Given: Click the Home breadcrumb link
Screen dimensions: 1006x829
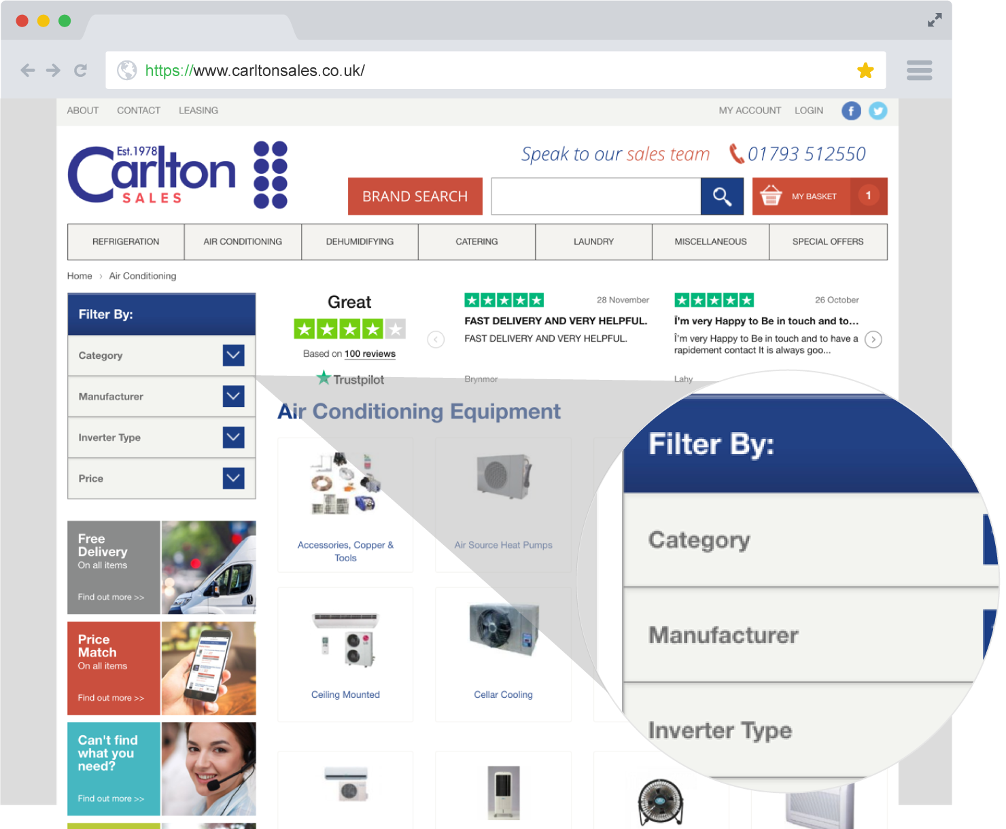Looking at the screenshot, I should [x=80, y=276].
